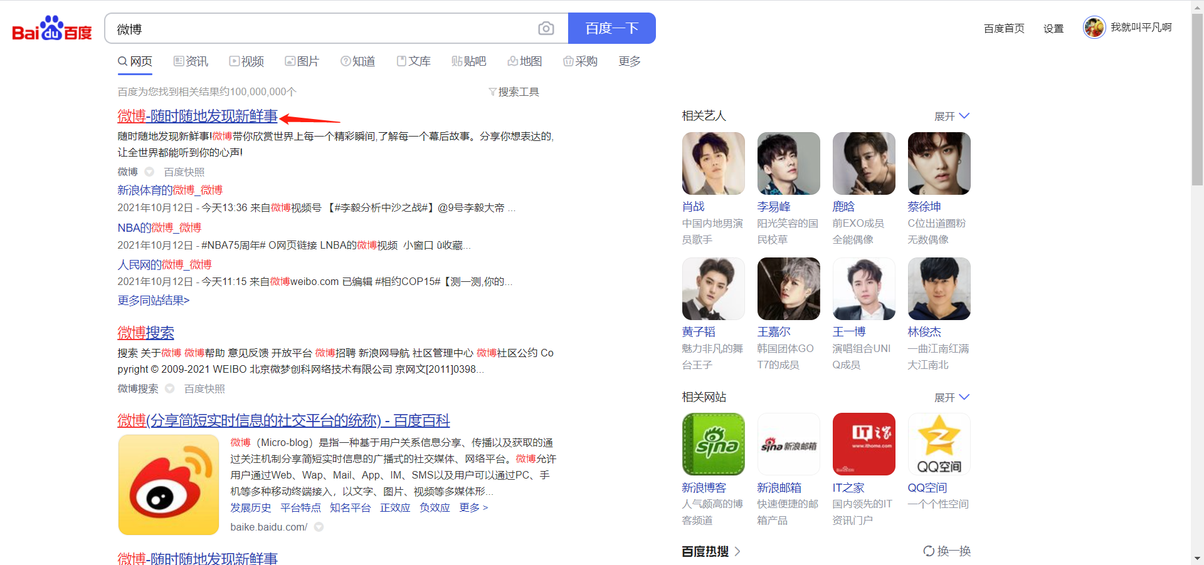
Task: Click the icon next to baike.baidu.com/
Action: [x=319, y=527]
